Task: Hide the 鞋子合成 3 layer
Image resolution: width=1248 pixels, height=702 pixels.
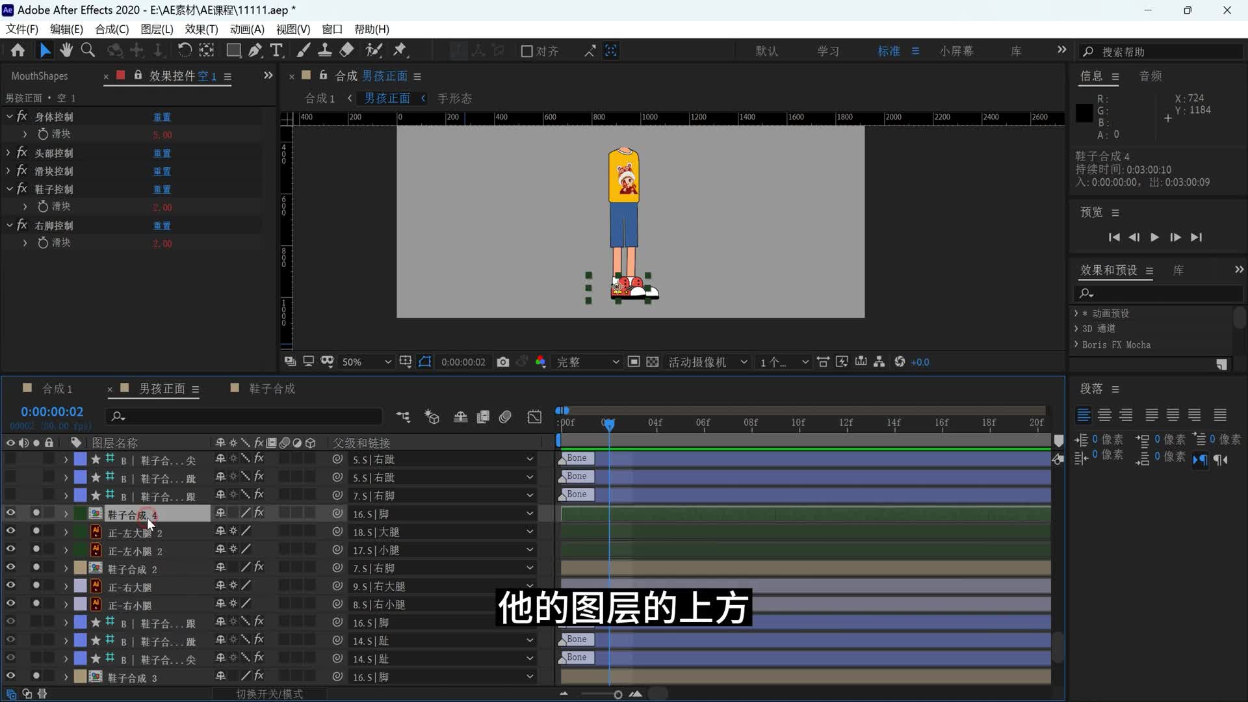Action: click(10, 677)
